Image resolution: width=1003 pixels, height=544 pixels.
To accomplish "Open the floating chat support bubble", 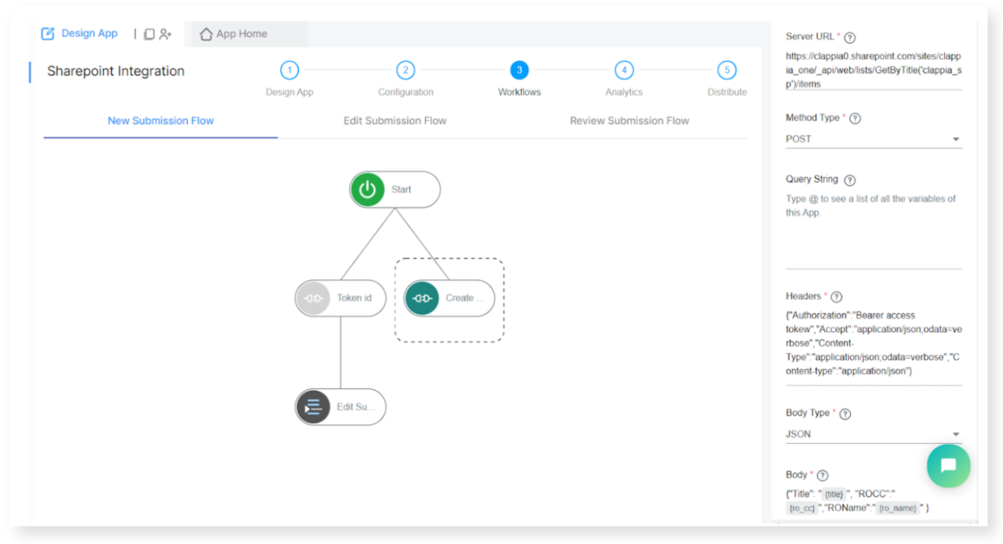I will point(948,465).
